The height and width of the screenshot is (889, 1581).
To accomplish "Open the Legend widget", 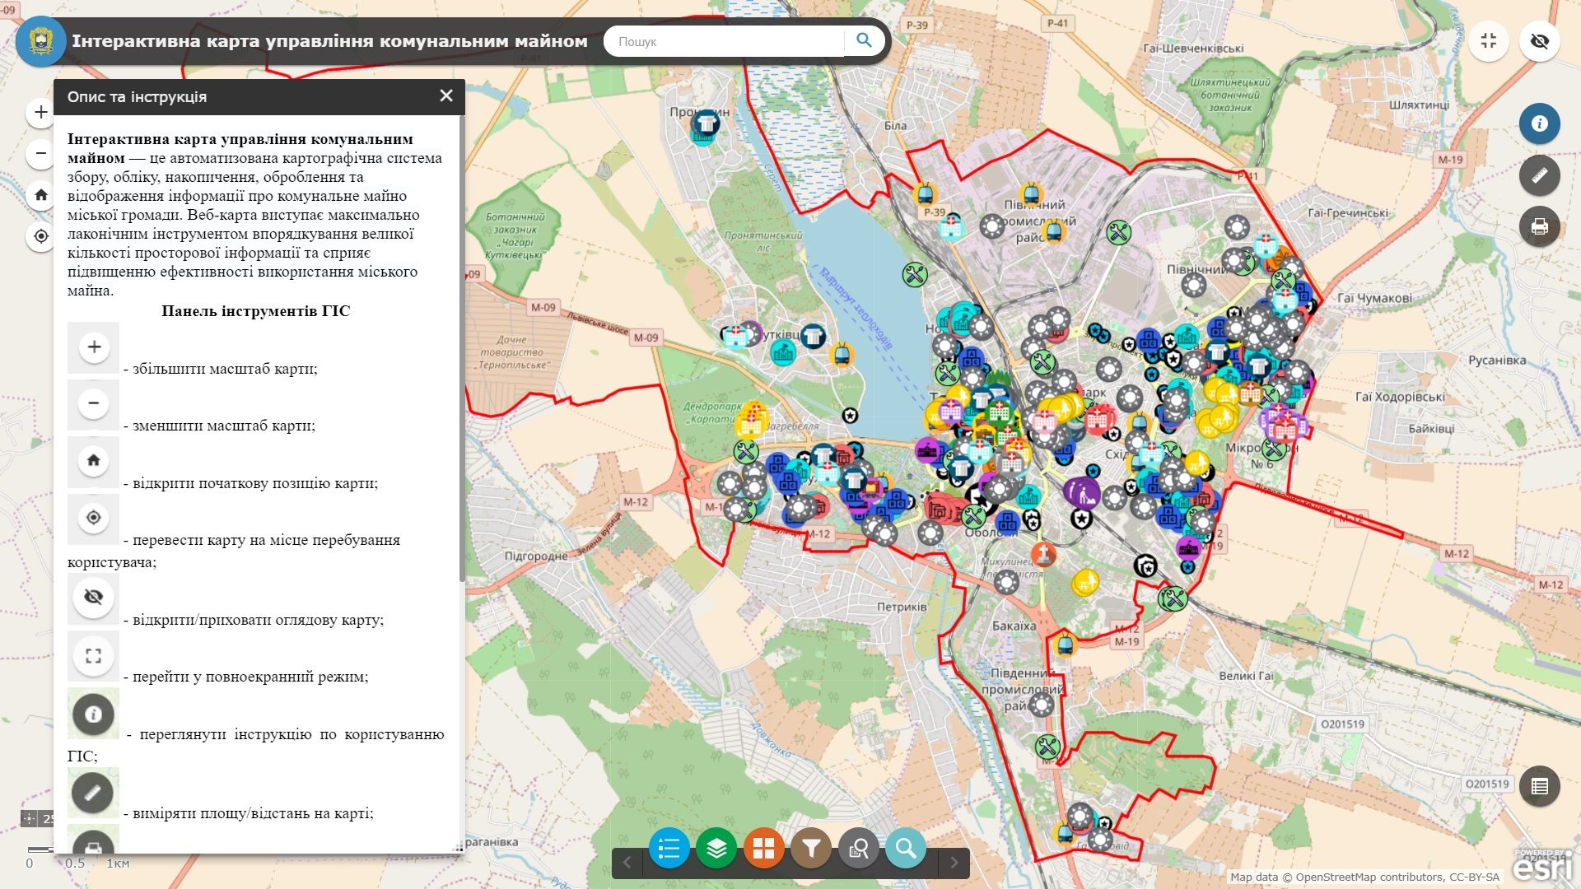I will 669,848.
